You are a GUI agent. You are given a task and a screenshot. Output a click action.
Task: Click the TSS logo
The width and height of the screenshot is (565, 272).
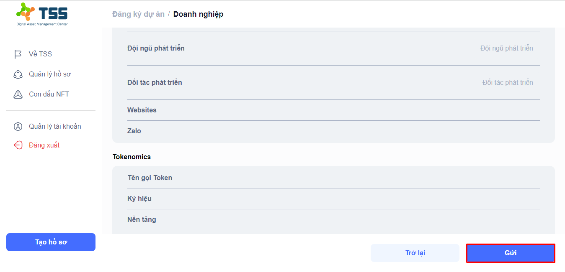pyautogui.click(x=42, y=14)
